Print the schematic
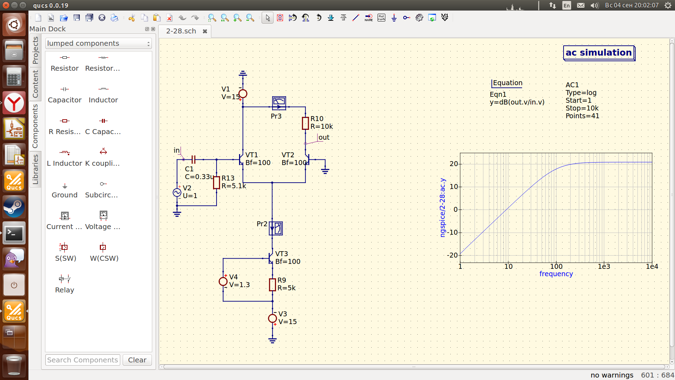 pyautogui.click(x=115, y=18)
